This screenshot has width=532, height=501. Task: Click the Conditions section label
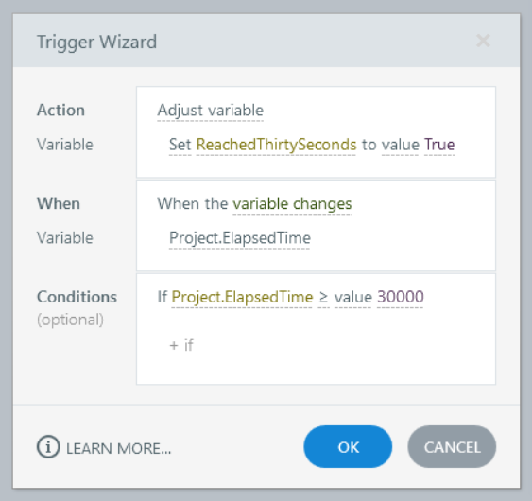(77, 297)
